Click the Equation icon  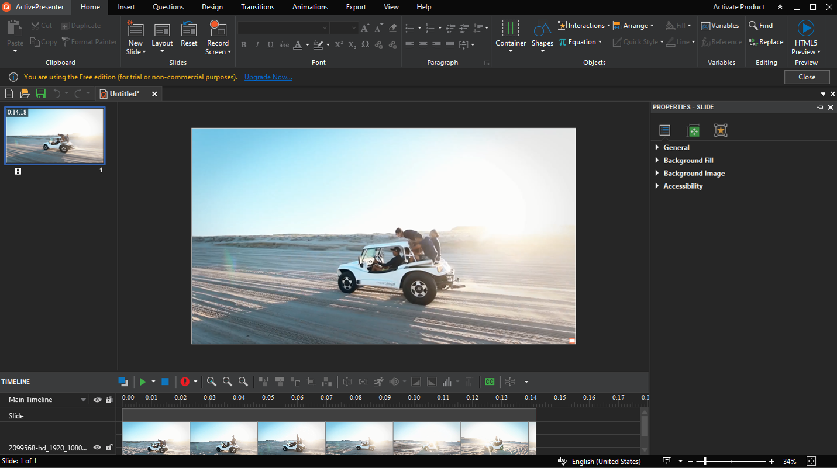pyautogui.click(x=562, y=41)
